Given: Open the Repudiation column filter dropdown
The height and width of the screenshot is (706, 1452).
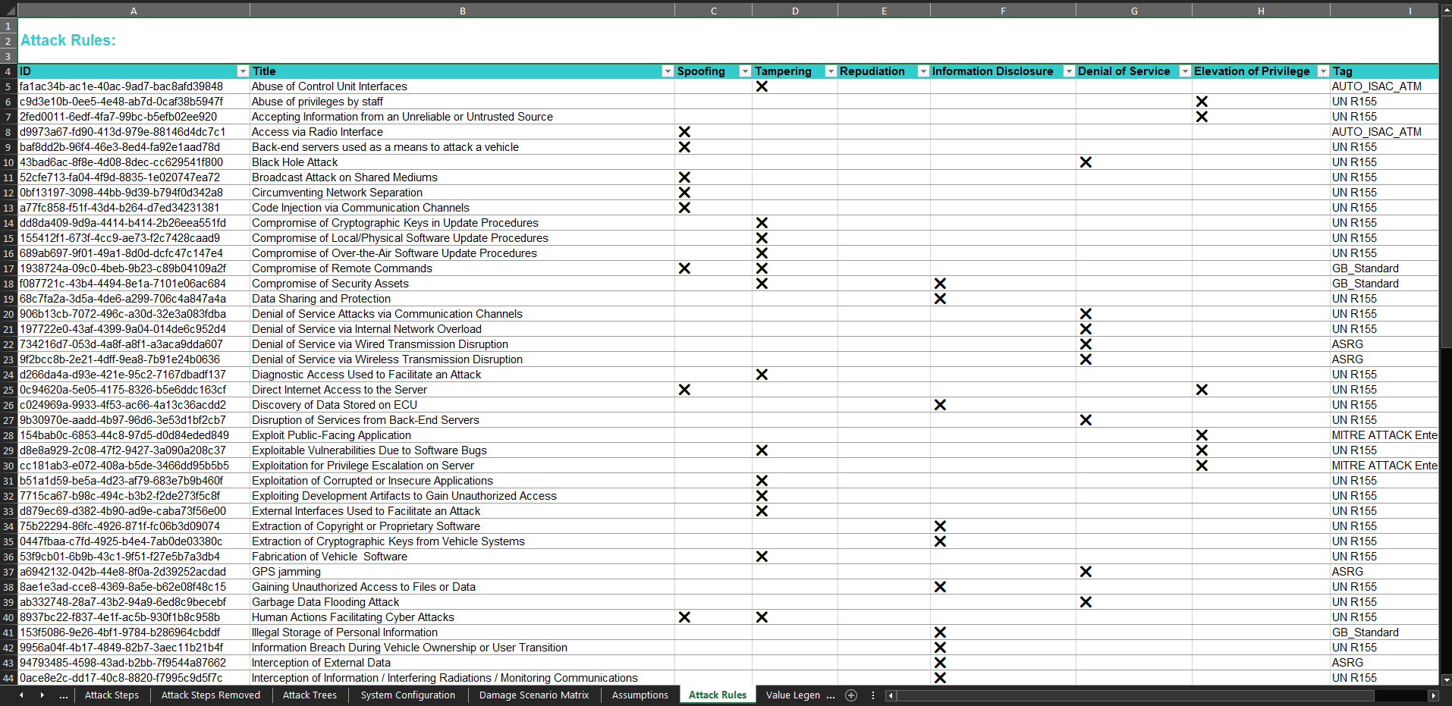Looking at the screenshot, I should click(x=923, y=71).
